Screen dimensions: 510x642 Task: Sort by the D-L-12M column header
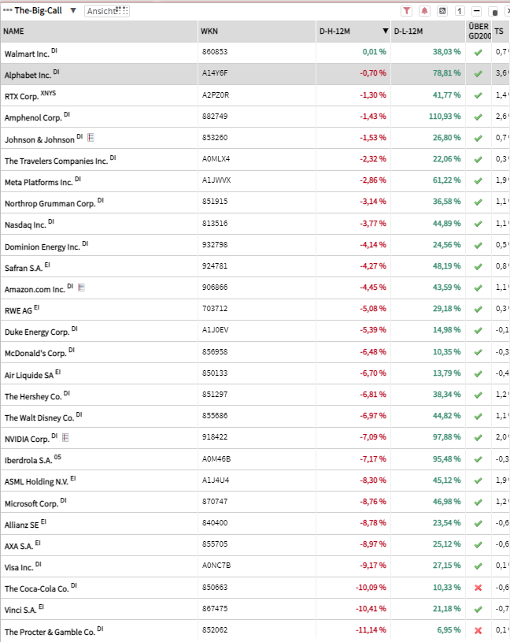click(x=408, y=32)
